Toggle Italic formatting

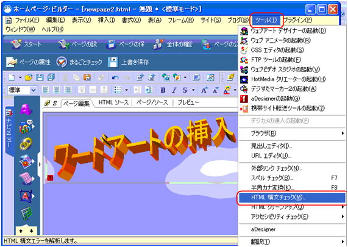[174, 90]
